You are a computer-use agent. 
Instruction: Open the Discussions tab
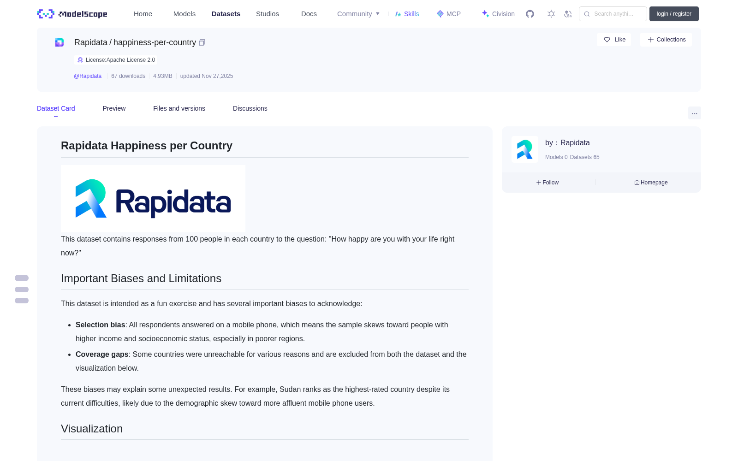coord(250,108)
